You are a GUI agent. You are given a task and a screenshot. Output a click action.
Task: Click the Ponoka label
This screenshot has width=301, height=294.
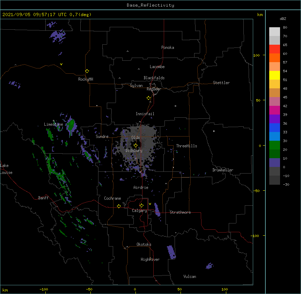tap(168, 47)
